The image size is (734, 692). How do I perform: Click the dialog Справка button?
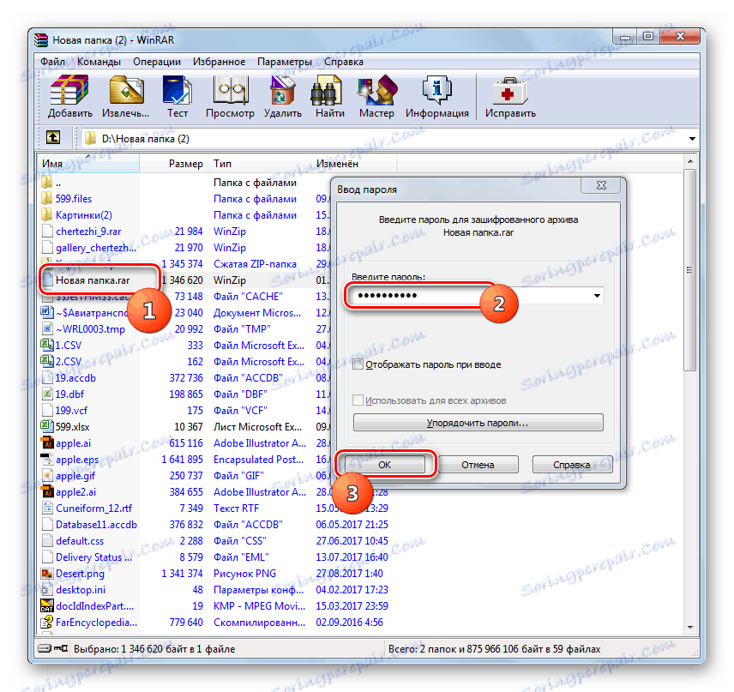(572, 465)
